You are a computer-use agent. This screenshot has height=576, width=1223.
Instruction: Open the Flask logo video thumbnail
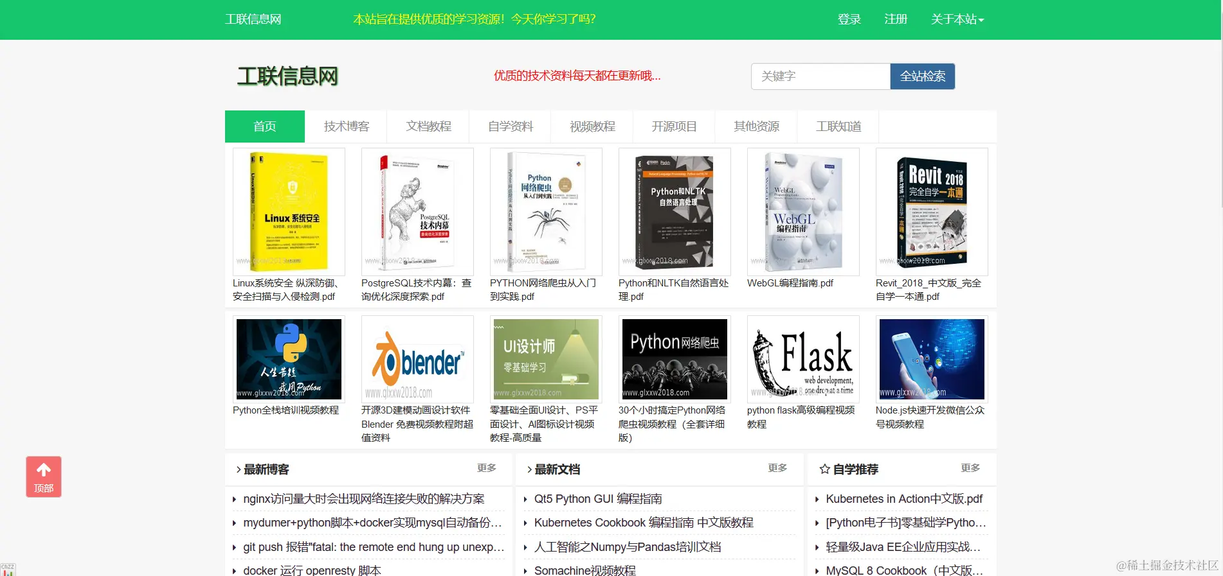pos(803,359)
